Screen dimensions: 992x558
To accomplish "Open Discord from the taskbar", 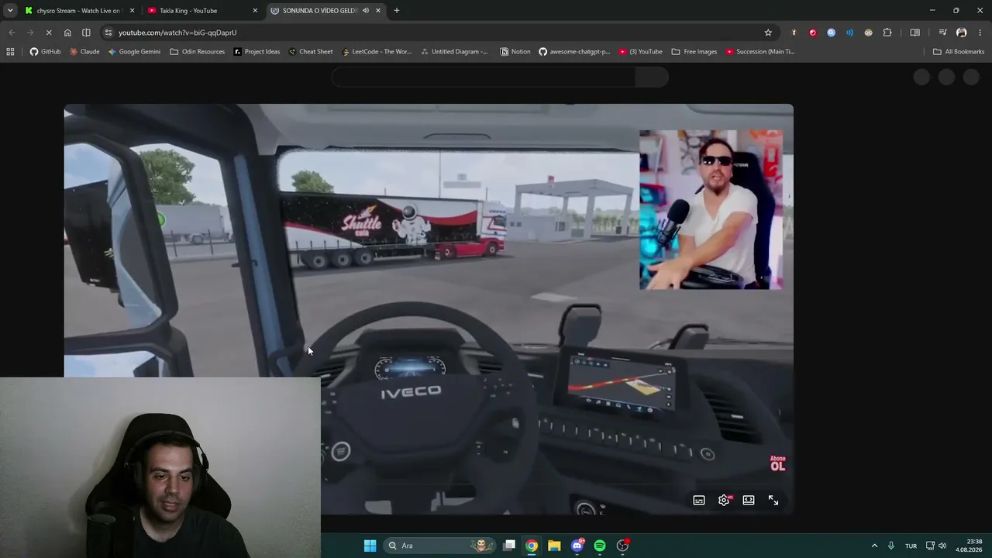I will click(577, 546).
